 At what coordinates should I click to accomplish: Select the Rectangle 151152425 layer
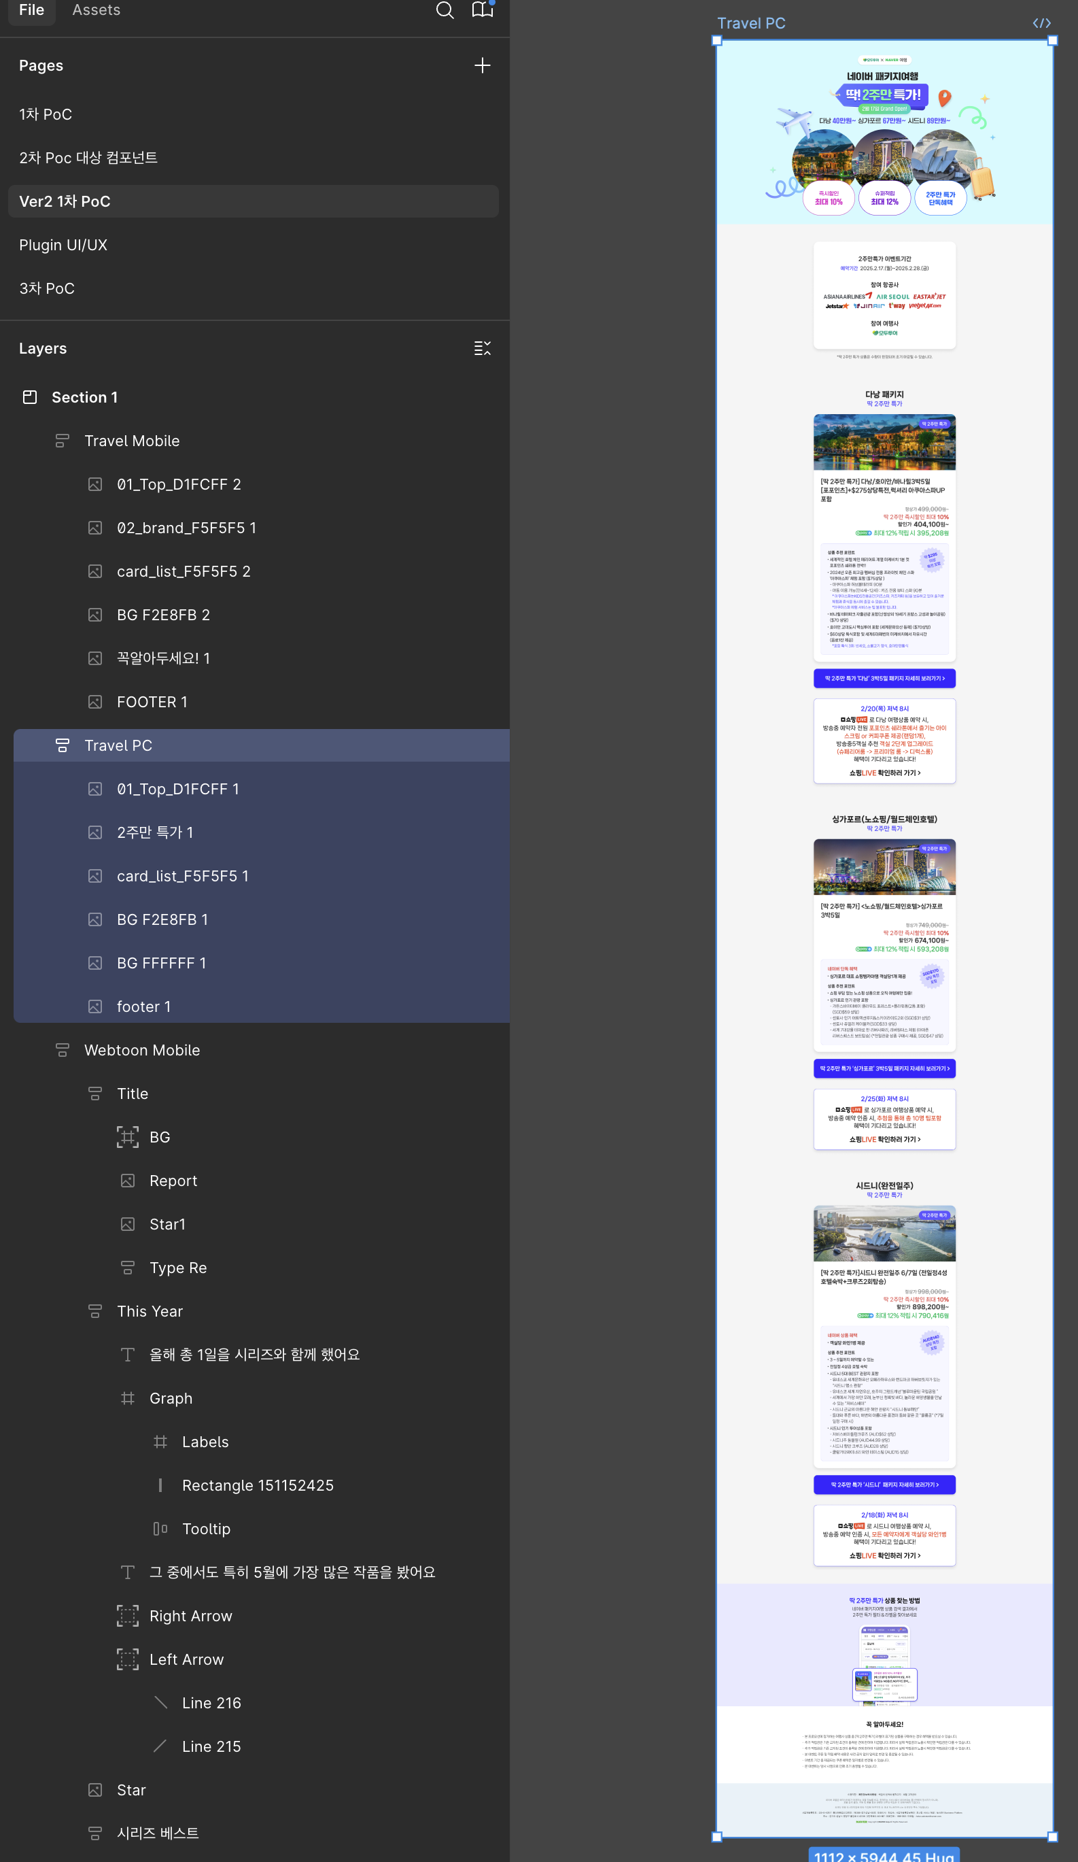coord(258,1485)
